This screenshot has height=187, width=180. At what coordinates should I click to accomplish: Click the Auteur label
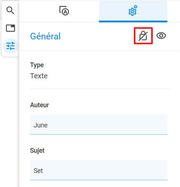pos(39,105)
